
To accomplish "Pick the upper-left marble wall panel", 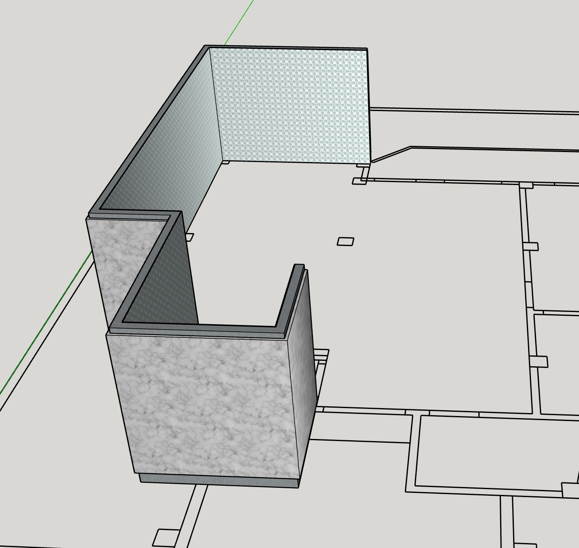I will pyautogui.click(x=121, y=259).
